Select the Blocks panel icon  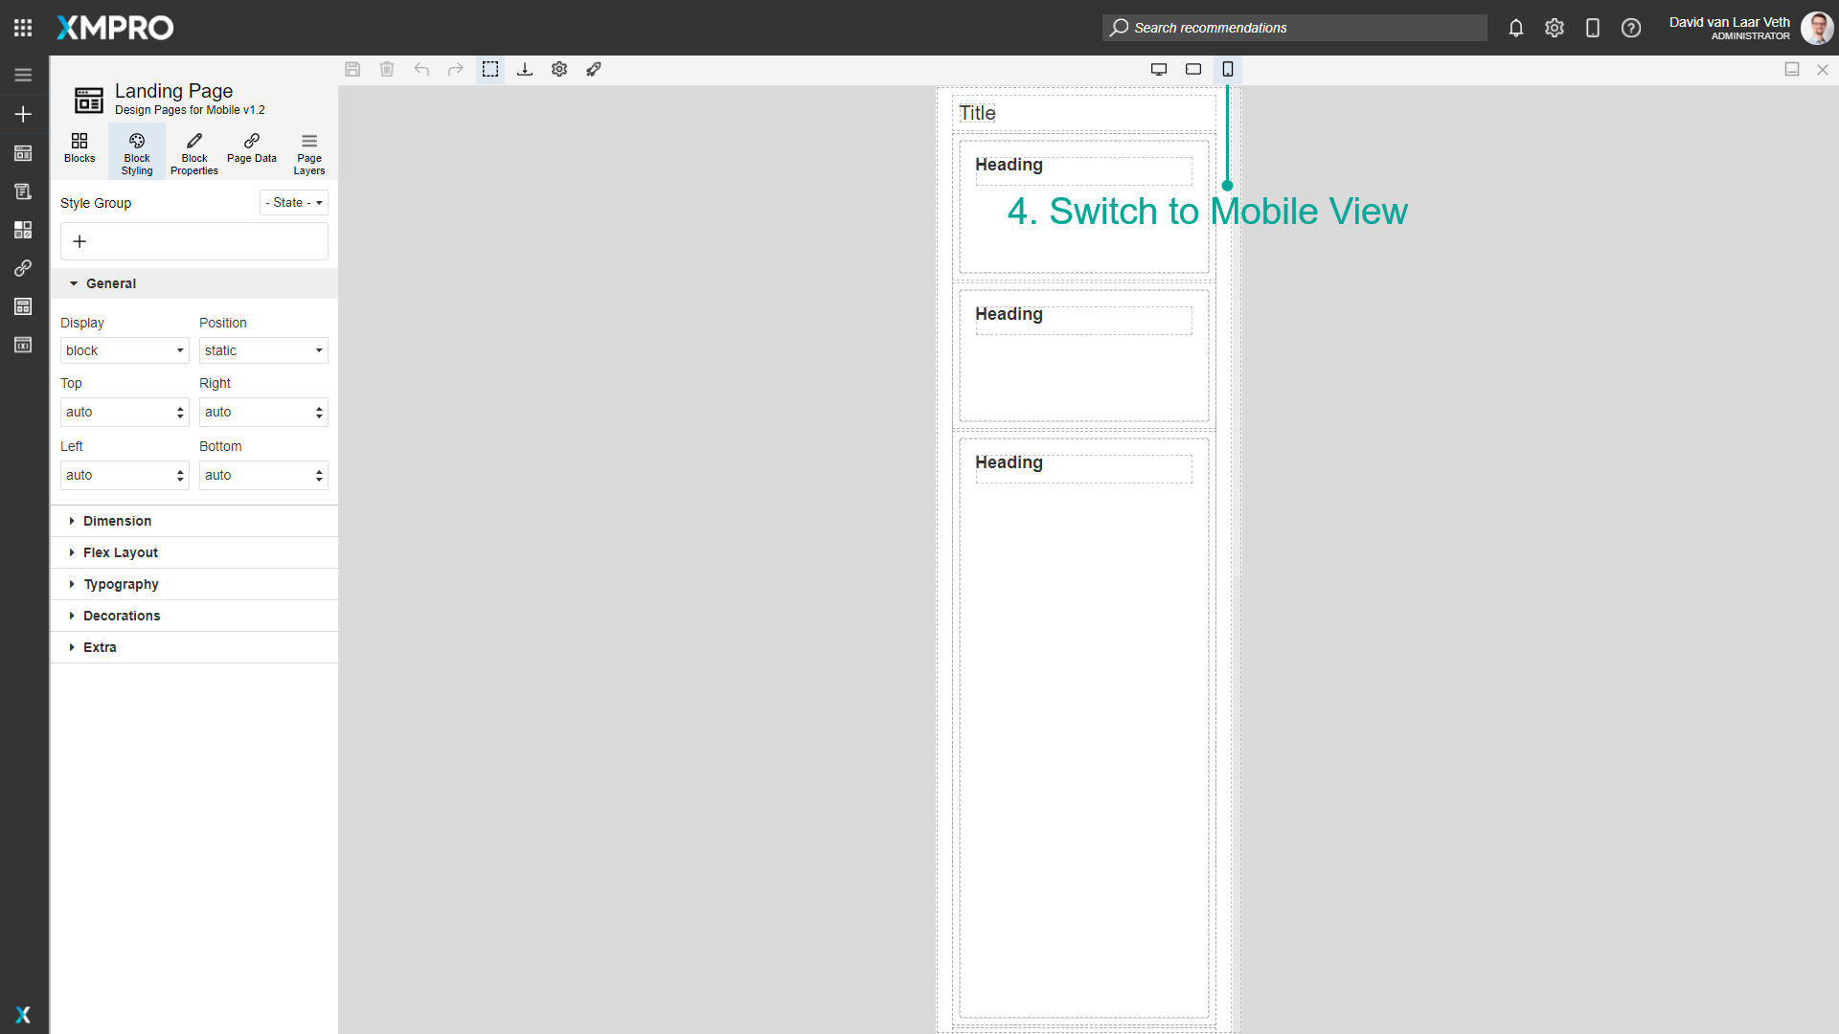(79, 150)
